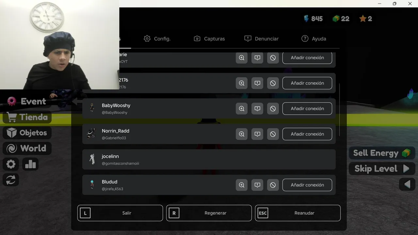Open the Event game menu
This screenshot has width=418, height=235.
click(x=27, y=102)
